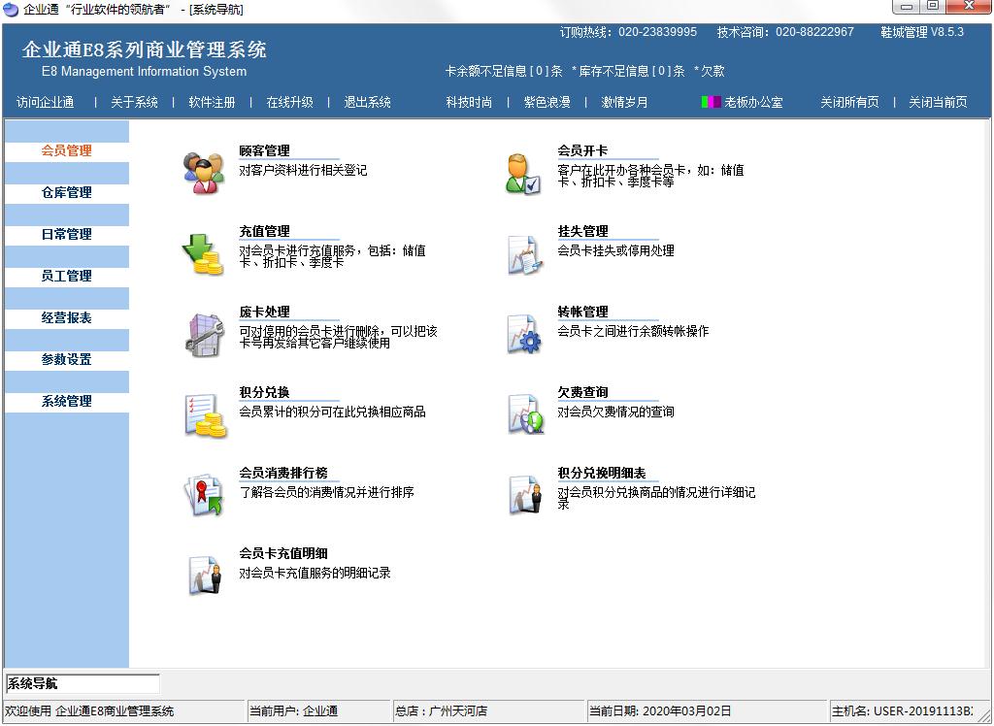Click the 积分兑换明细表 report icon

pos(525,495)
